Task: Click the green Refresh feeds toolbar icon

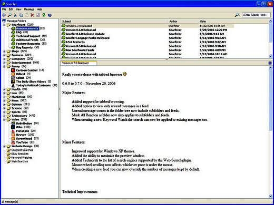Action: click(x=44, y=15)
